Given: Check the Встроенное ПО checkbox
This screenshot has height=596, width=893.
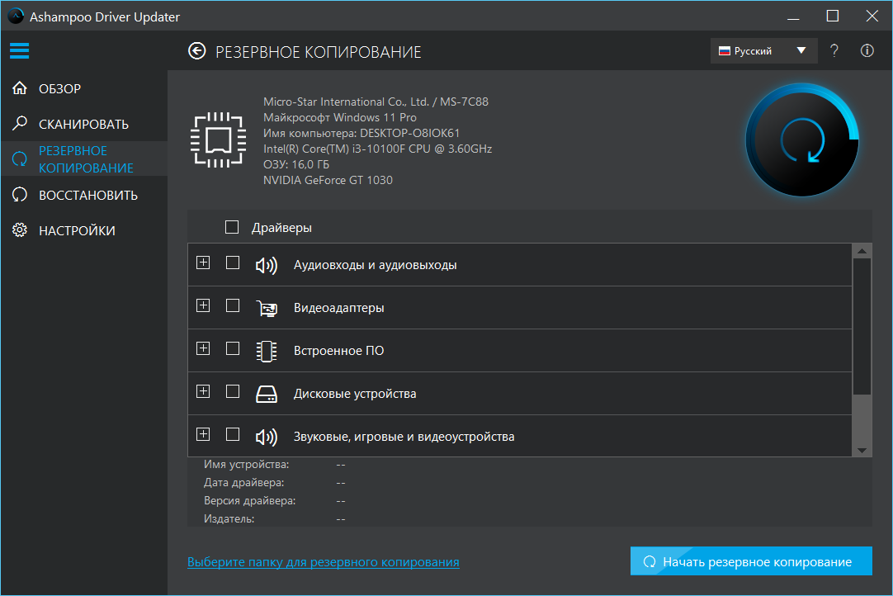Looking at the screenshot, I should tap(233, 348).
